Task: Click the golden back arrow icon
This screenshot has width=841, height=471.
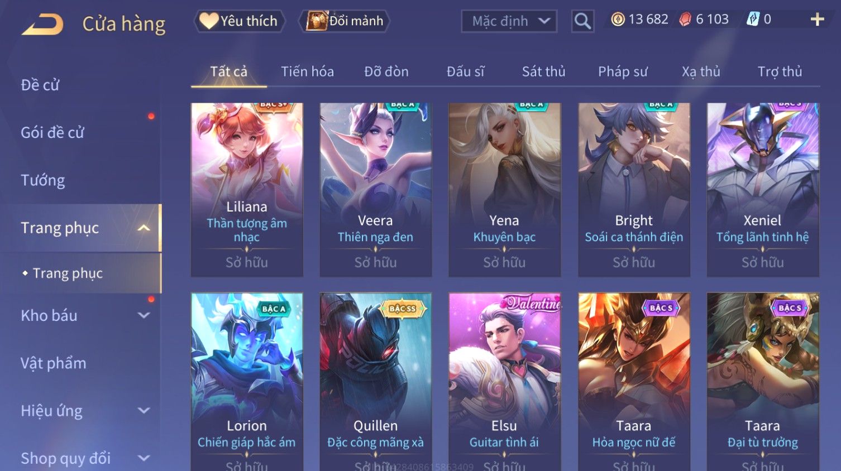Action: (43, 25)
